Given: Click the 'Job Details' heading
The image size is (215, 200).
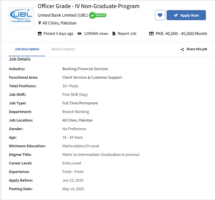Looking at the screenshot, I should click(x=20, y=59).
